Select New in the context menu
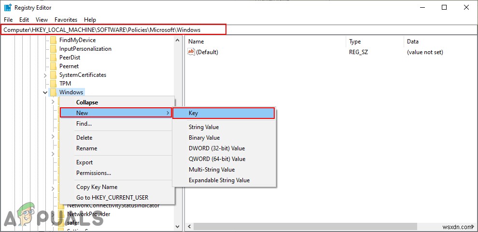The image size is (478, 232). [116, 113]
